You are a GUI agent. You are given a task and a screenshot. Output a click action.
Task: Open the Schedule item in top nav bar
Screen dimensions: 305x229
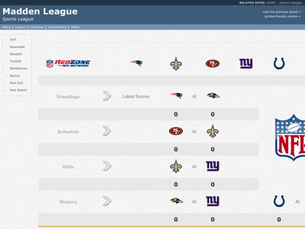(x=37, y=27)
